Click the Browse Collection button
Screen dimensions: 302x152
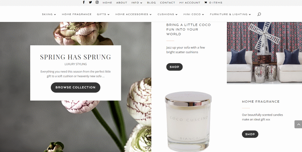click(75, 87)
